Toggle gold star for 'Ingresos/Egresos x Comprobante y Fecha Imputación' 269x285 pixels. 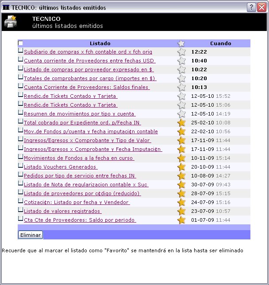pyautogui.click(x=181, y=150)
